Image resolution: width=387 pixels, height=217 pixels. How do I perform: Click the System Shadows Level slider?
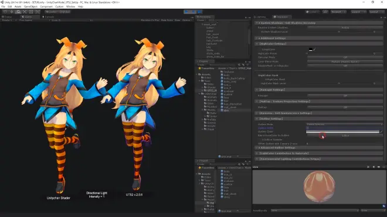tap(339, 32)
